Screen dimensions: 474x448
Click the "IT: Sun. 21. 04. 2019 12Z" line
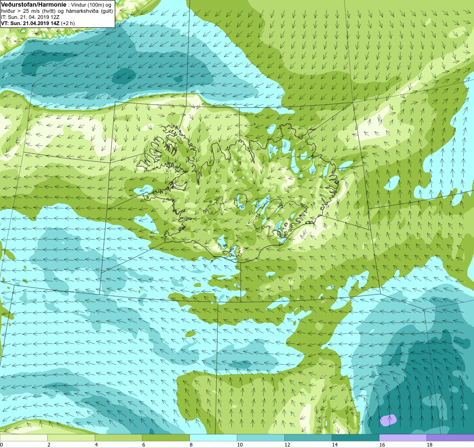(30, 17)
